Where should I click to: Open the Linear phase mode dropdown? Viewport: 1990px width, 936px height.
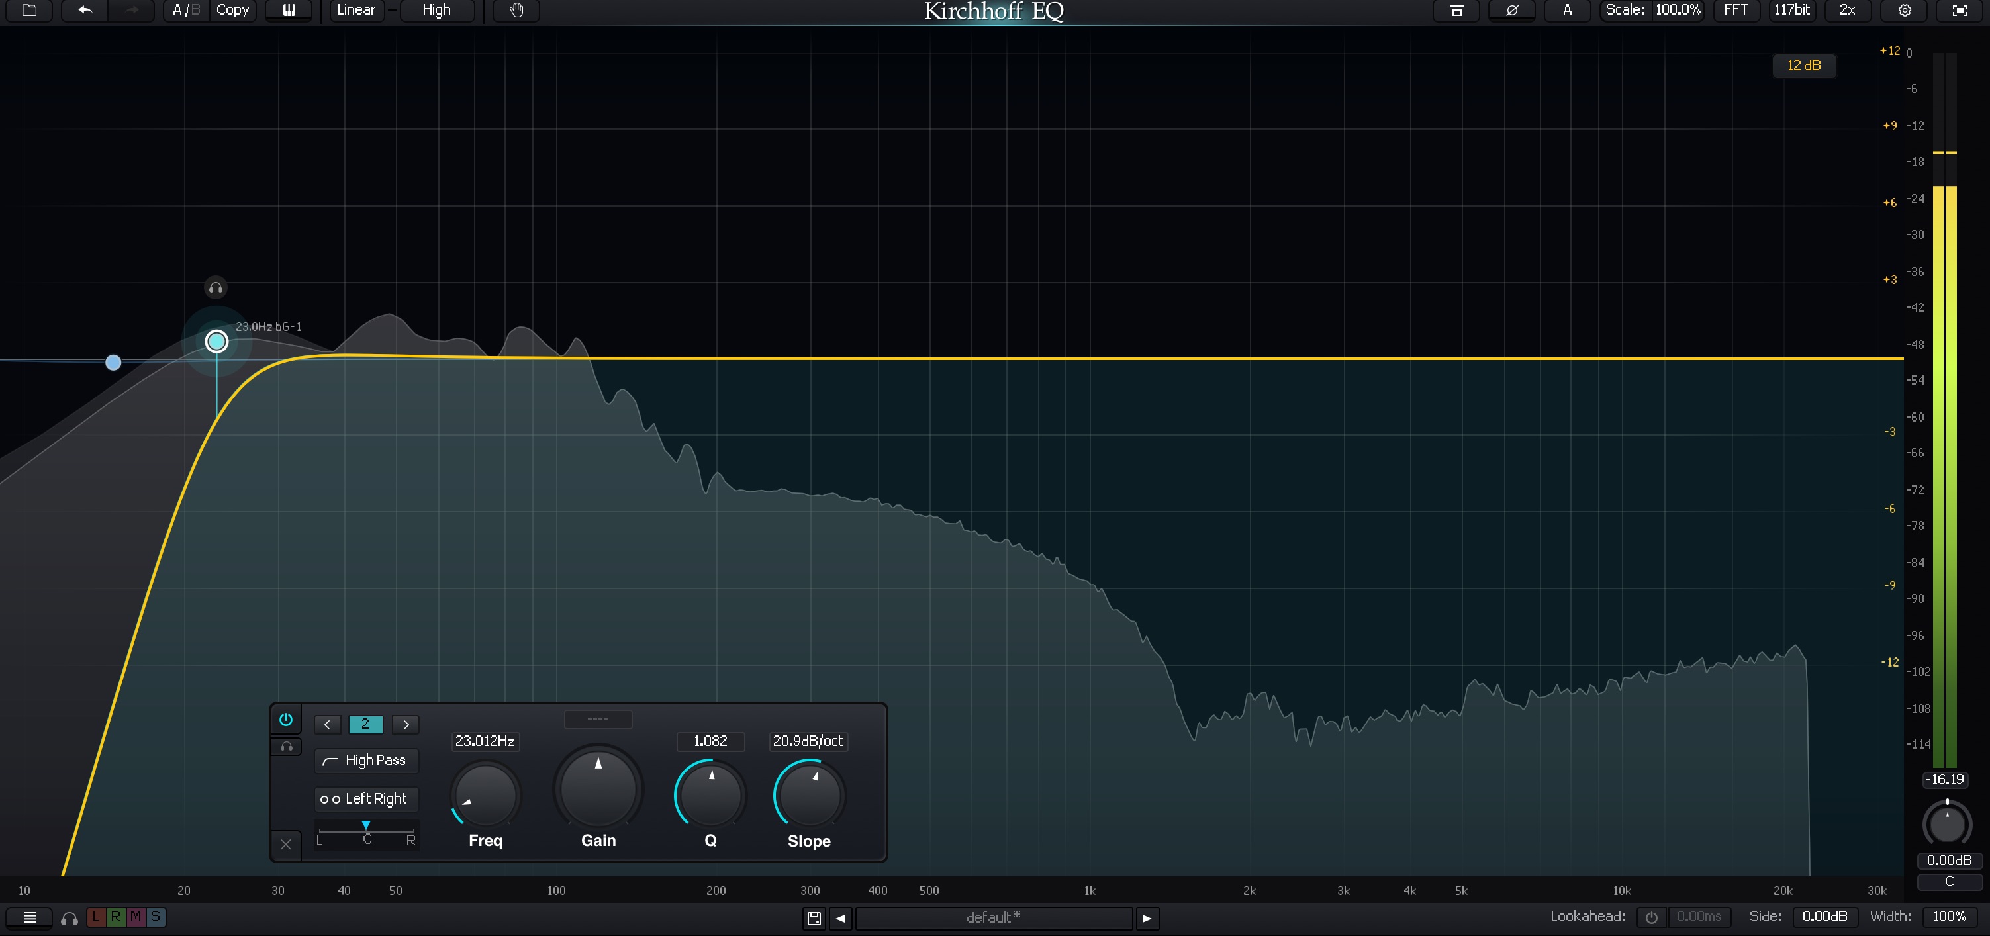tap(356, 10)
